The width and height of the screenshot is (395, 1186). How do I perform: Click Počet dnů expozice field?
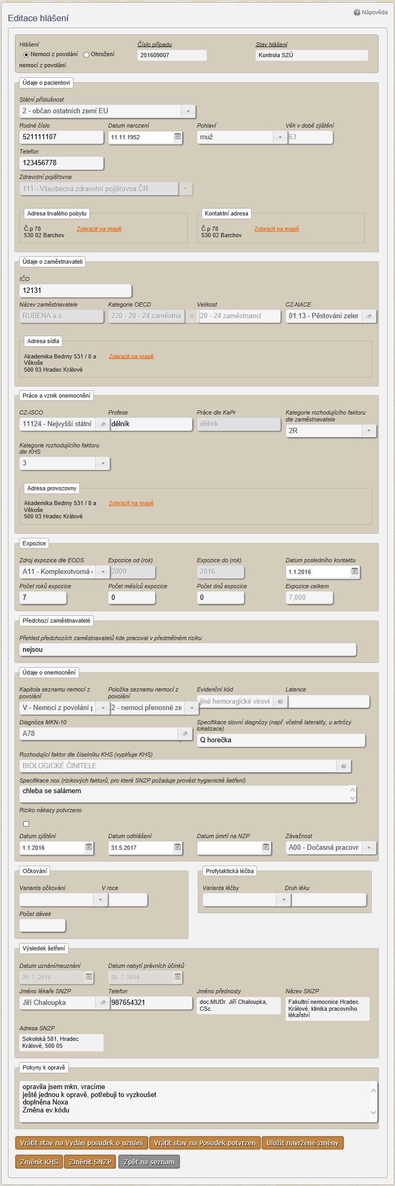coord(221,598)
